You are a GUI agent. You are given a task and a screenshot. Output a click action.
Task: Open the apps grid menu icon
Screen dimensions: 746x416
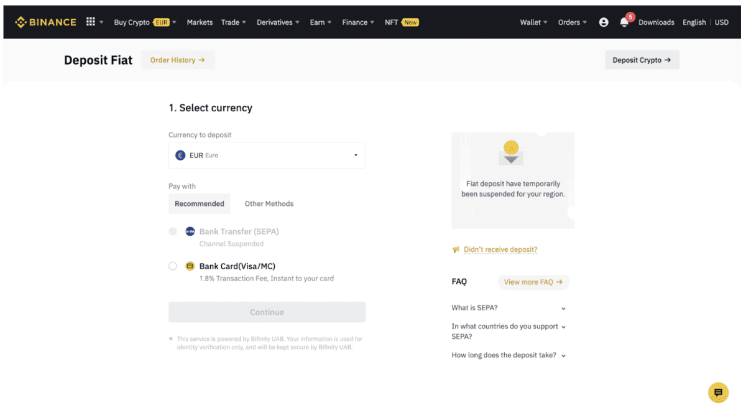tap(91, 22)
